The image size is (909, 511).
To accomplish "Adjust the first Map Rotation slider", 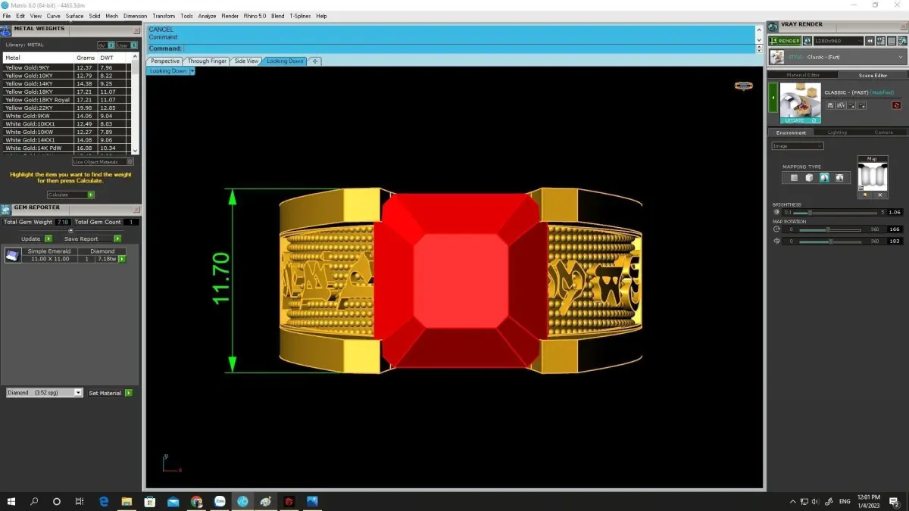I will (828, 229).
